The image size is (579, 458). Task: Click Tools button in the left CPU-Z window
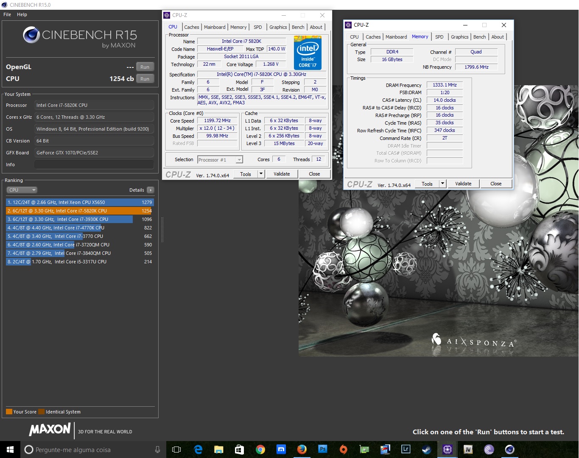tap(246, 174)
